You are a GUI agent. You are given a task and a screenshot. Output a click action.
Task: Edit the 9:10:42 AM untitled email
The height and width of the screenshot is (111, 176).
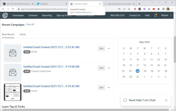[101, 87]
